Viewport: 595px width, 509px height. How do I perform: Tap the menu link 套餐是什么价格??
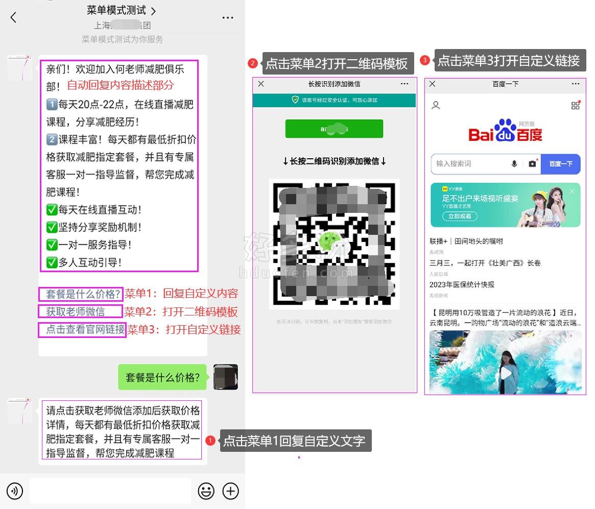pyautogui.click(x=83, y=294)
